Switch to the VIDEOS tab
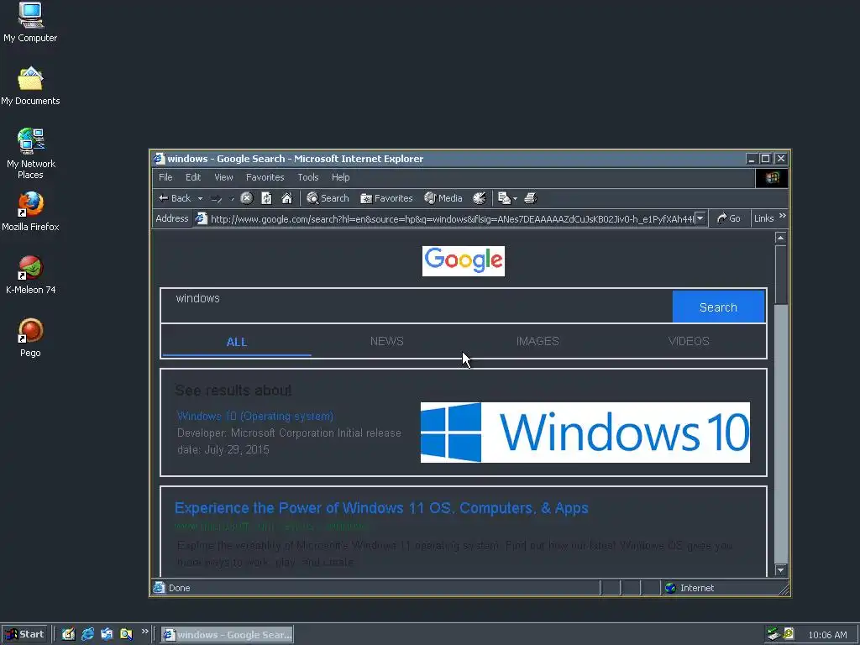The height and width of the screenshot is (645, 860). tap(689, 341)
